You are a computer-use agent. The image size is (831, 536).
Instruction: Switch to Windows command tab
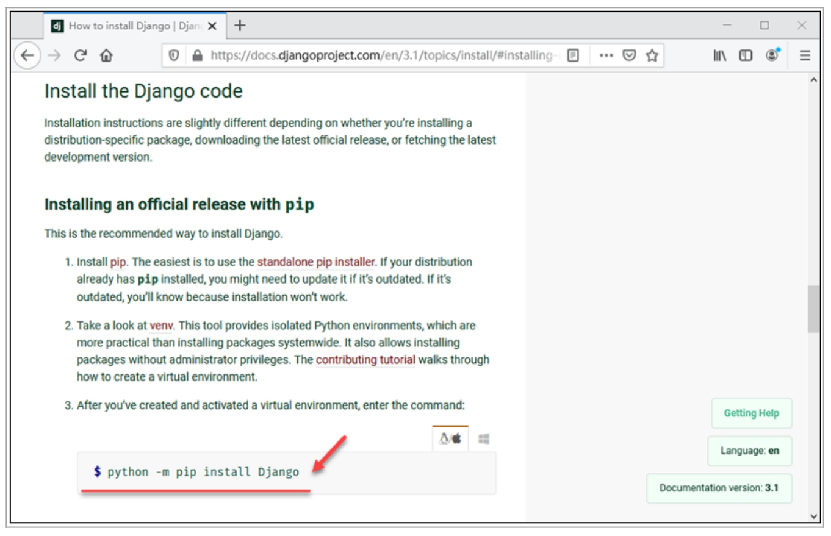coord(484,439)
